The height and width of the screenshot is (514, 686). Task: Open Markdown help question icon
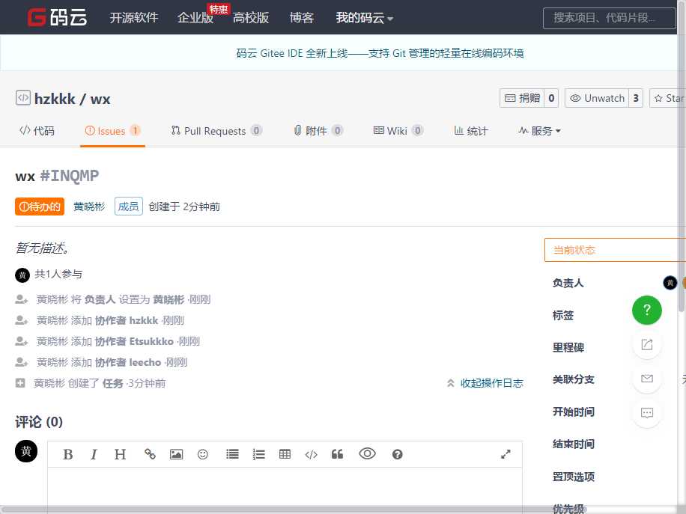tap(397, 455)
